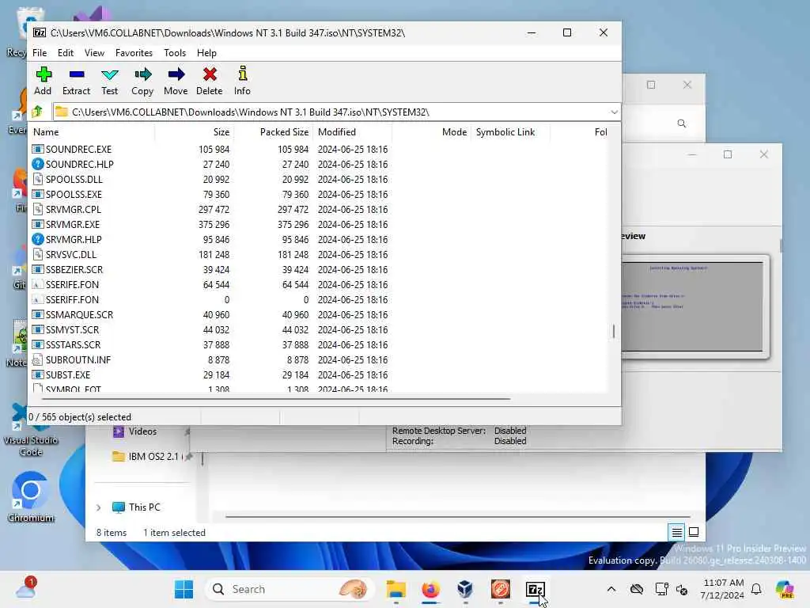The width and height of the screenshot is (810, 608).
Task: Show hidden system tray icons chevron
Action: click(611, 589)
